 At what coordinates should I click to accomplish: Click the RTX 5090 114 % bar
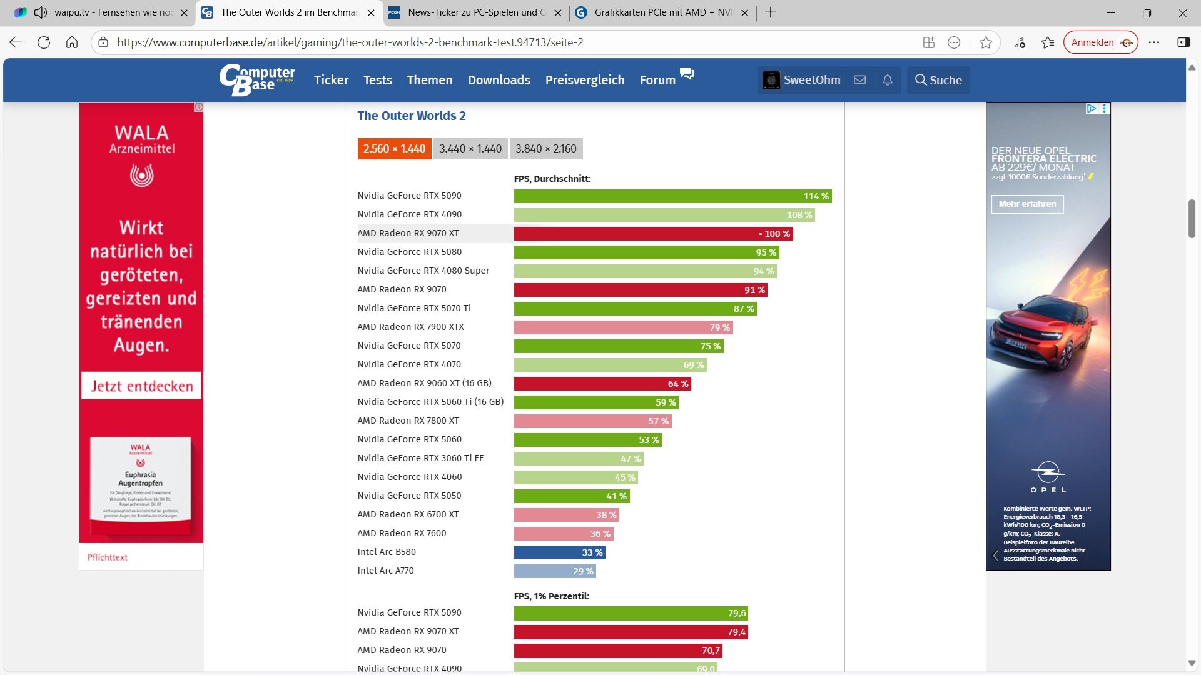coord(672,196)
